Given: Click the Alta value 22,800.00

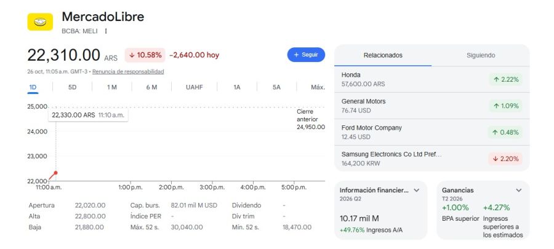Looking at the screenshot, I should coord(90,216).
